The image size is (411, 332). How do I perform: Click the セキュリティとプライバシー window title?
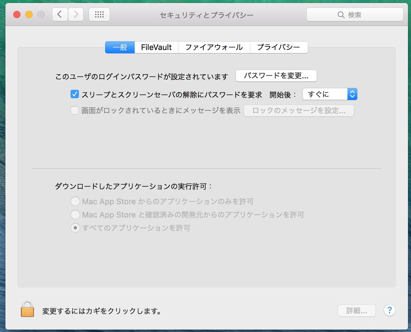coord(206,15)
